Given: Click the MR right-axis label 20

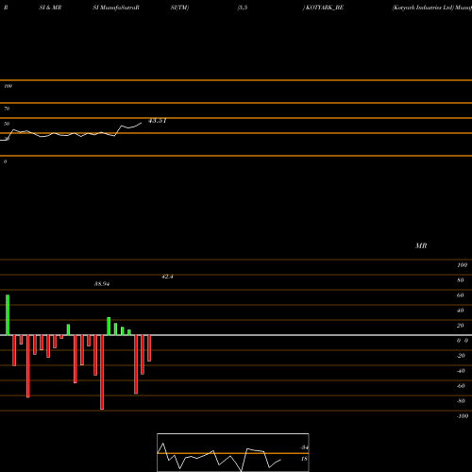Looking at the screenshot, I should pyautogui.click(x=461, y=326).
